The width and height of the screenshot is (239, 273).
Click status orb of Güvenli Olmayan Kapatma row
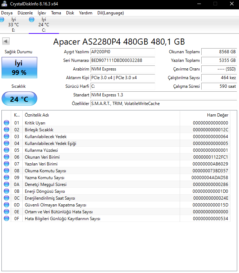[x=6, y=205]
